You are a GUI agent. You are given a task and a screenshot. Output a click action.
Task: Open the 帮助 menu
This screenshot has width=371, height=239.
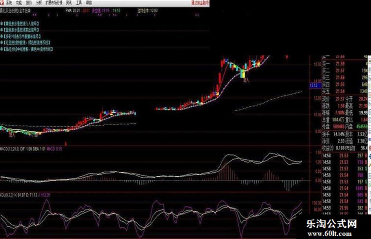pos(89,3)
